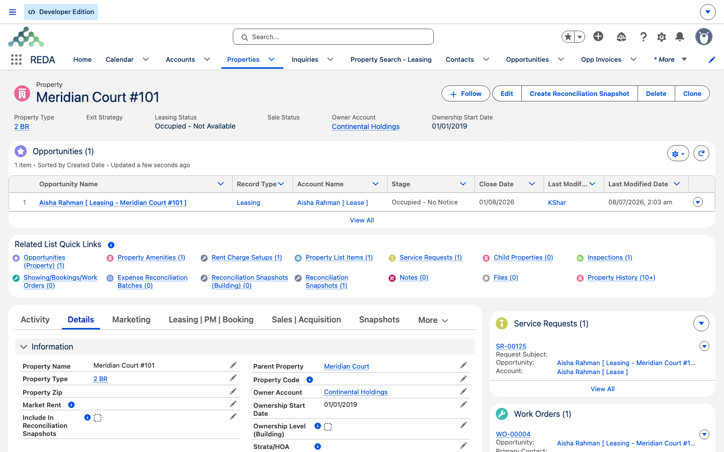This screenshot has width=724, height=452.
Task: Refresh the Opportunities related list
Action: (x=701, y=153)
